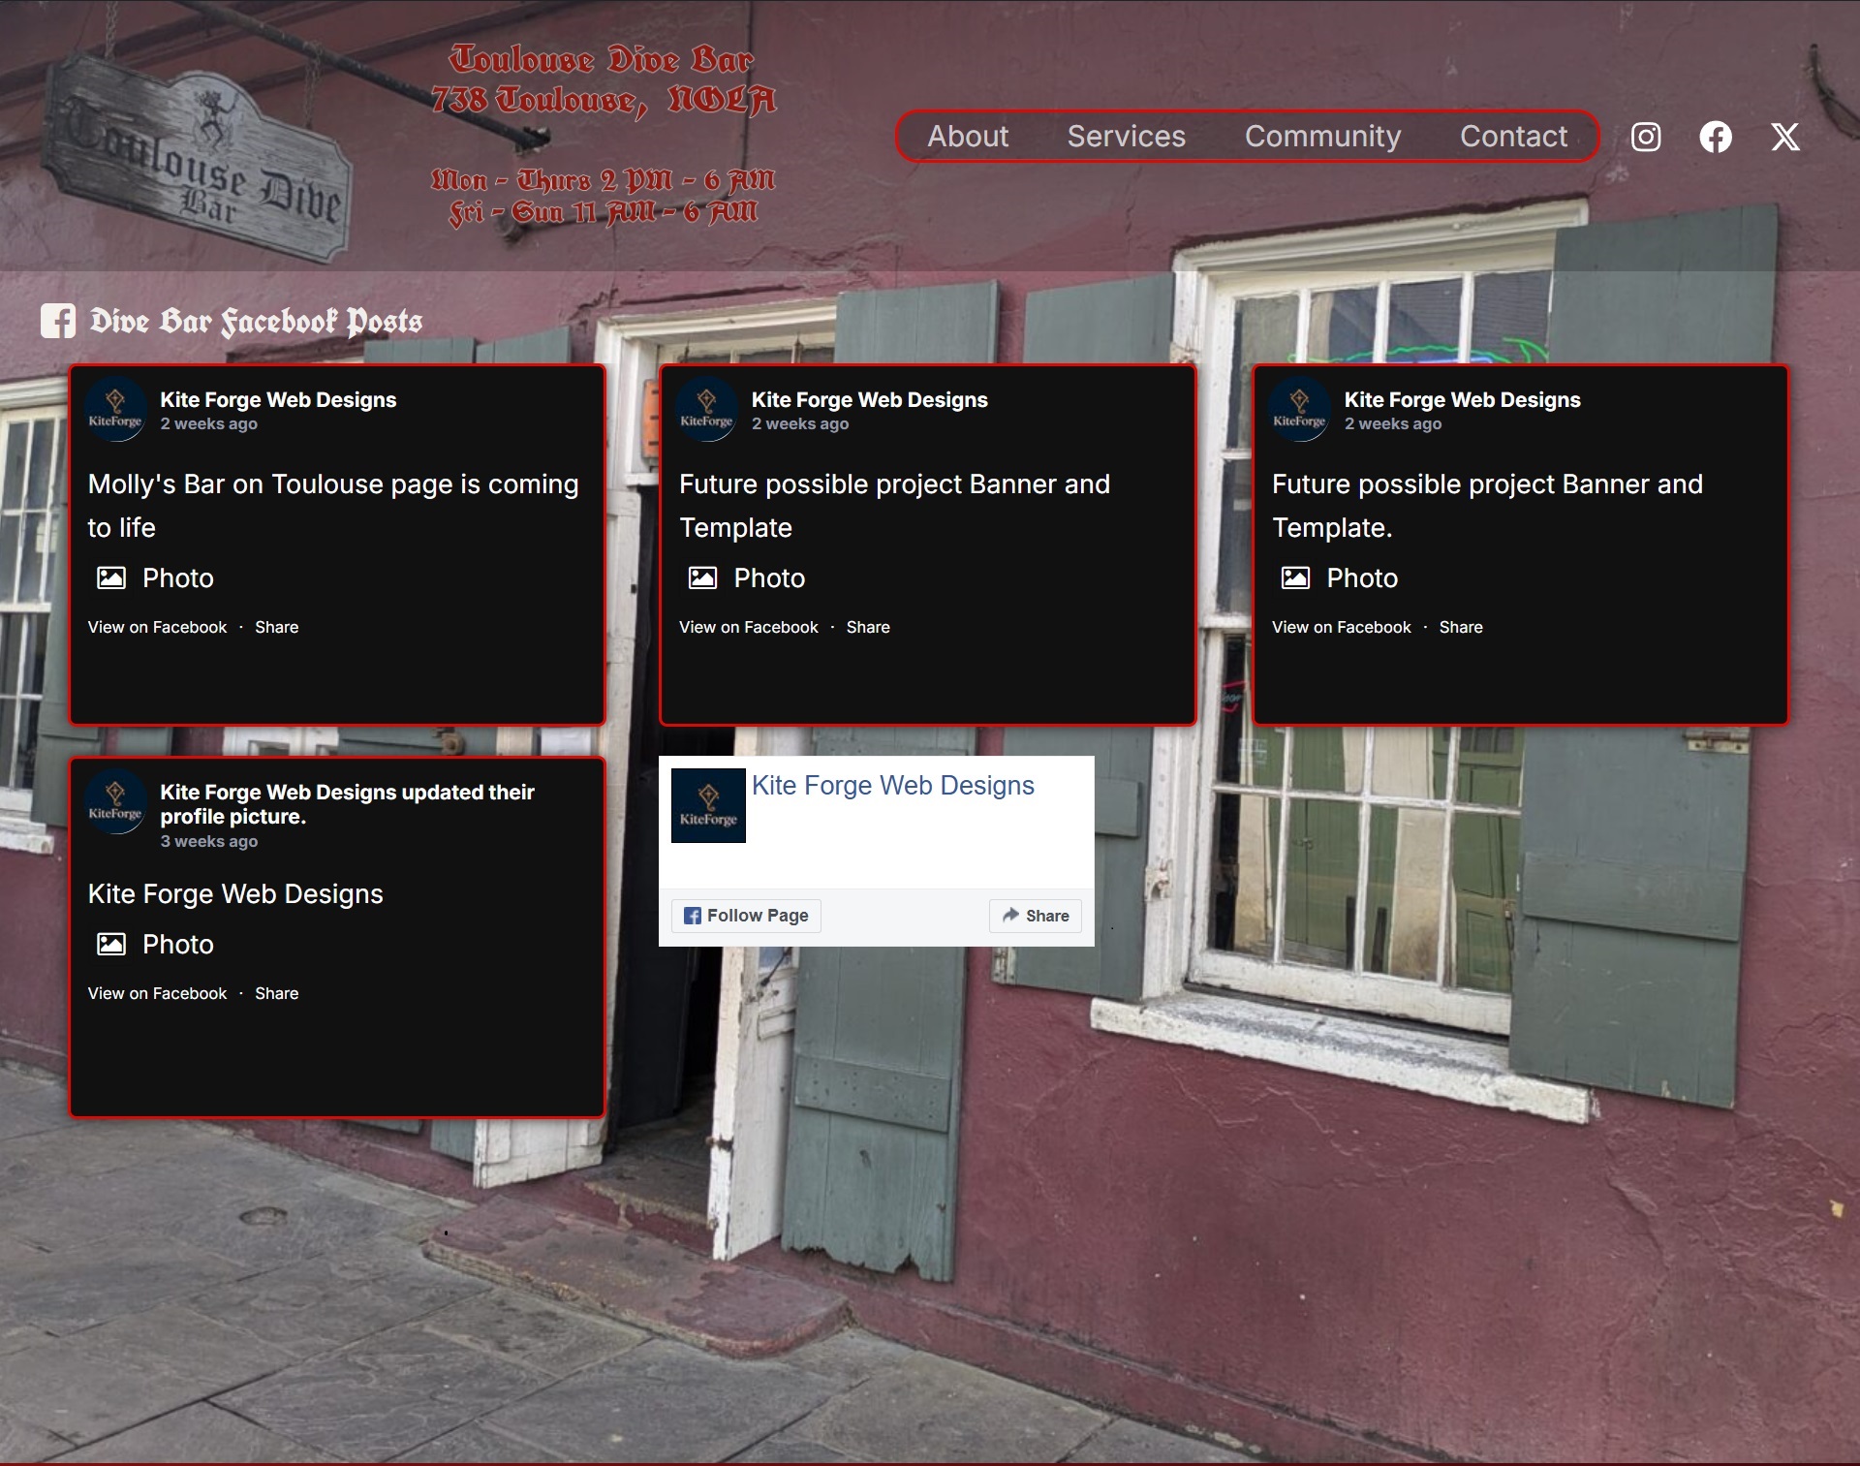Click Kite Forge avatar in profile picture post
This screenshot has height=1466, width=1860.
pyautogui.click(x=115, y=802)
